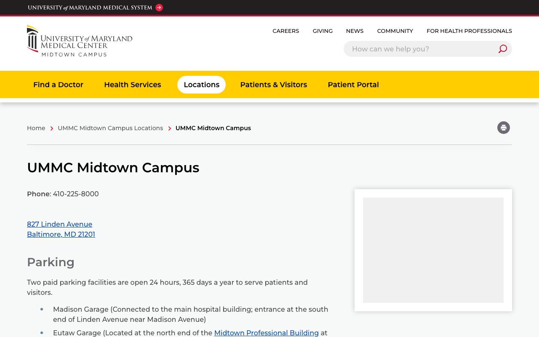Open the Midtown Professional Building link
This screenshot has width=539, height=337.
tap(266, 333)
